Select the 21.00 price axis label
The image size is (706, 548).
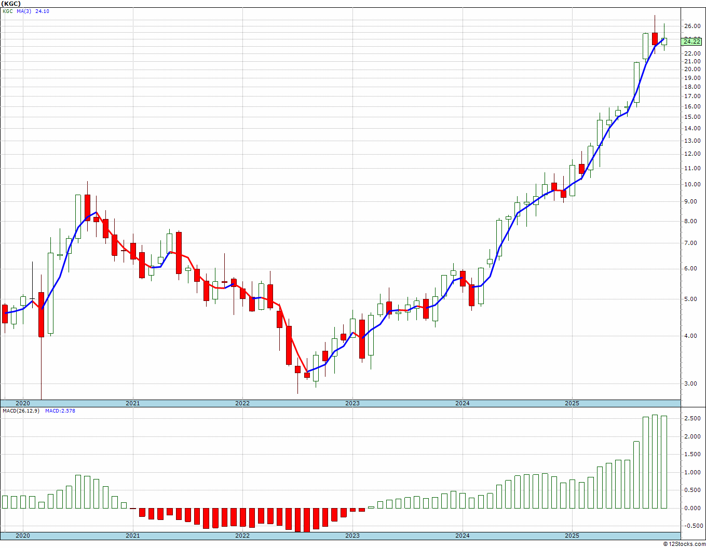[x=691, y=61]
